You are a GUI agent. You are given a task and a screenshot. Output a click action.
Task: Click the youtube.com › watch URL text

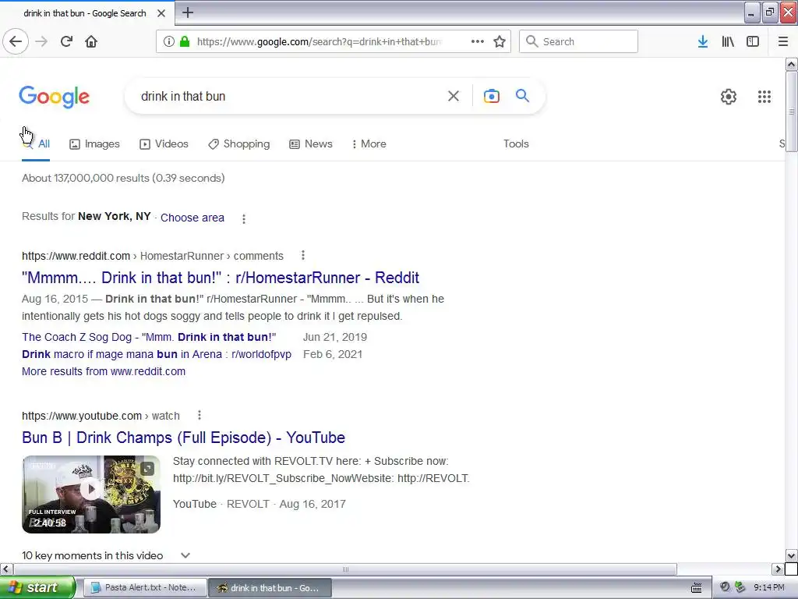point(101,416)
